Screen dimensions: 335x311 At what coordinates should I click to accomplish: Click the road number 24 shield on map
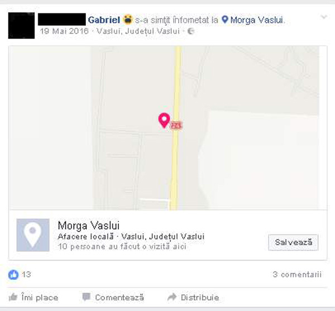pyautogui.click(x=176, y=125)
